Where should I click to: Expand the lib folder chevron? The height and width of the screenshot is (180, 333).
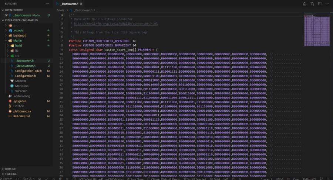coord(8,51)
